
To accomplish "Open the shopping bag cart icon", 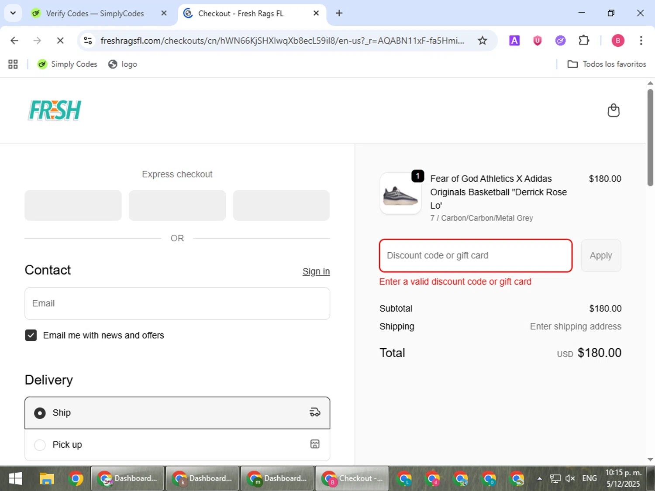I will pyautogui.click(x=614, y=110).
